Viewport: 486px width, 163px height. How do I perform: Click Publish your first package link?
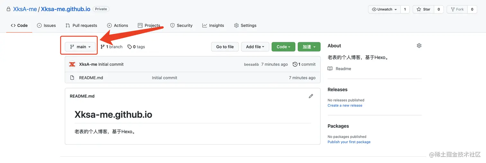pyautogui.click(x=349, y=142)
